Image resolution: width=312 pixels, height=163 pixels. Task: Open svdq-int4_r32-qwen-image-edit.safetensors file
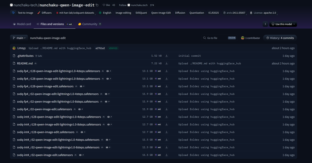[45, 155]
